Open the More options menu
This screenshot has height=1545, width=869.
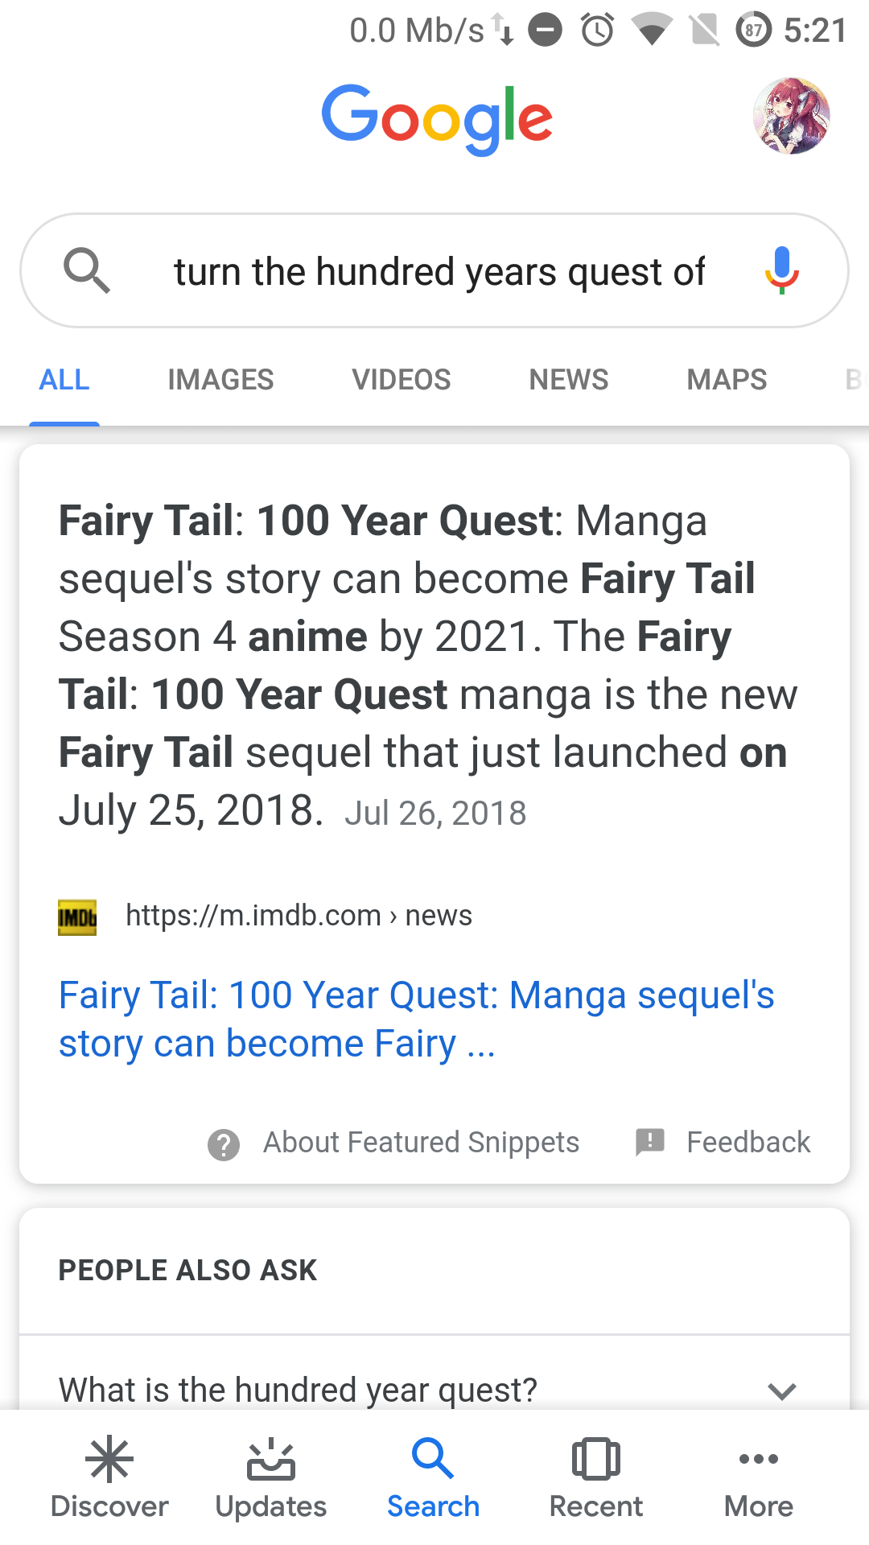click(x=758, y=1460)
